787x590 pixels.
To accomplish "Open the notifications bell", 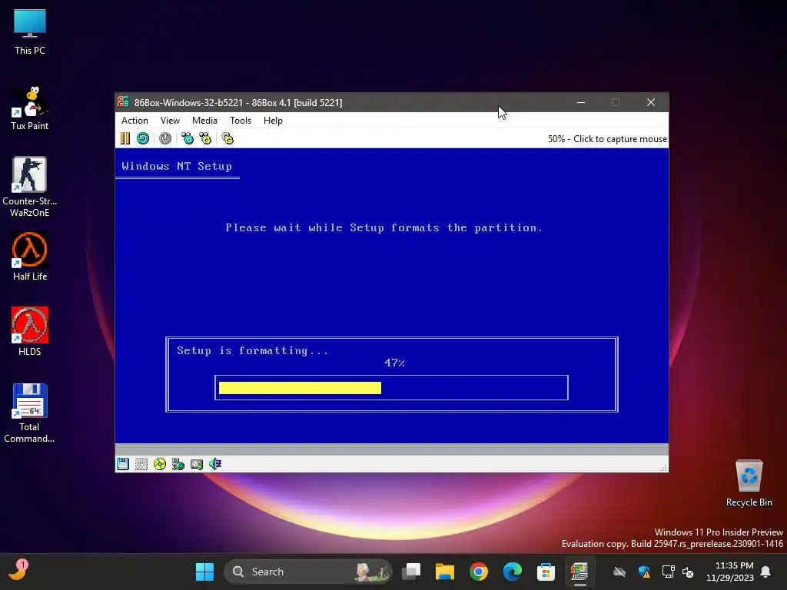I will [x=766, y=572].
